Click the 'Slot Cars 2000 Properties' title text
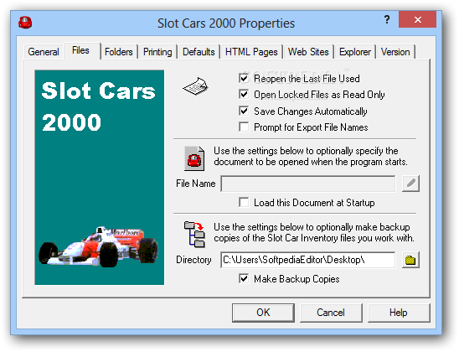The width and height of the screenshot is (459, 352). (226, 23)
